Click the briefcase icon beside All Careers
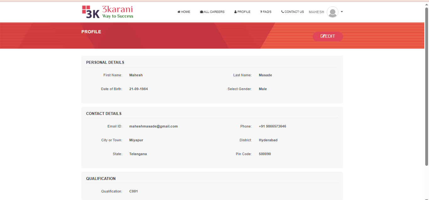 (x=201, y=12)
